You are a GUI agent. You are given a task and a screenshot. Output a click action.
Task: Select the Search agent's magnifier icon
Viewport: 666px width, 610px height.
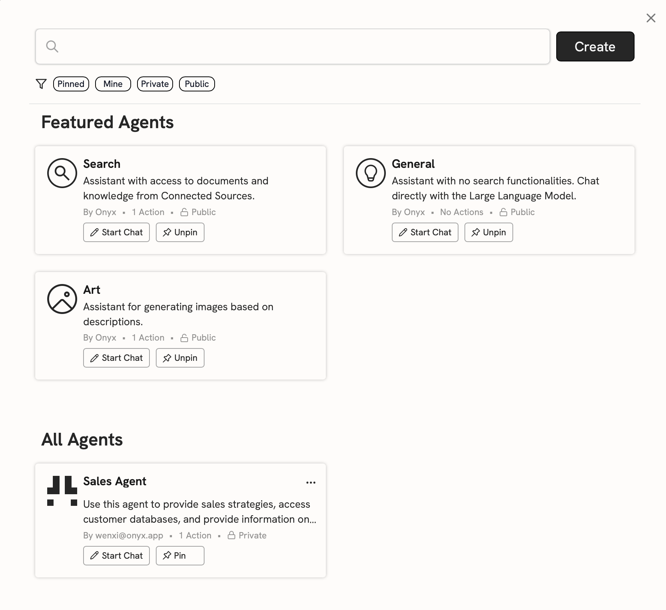click(x=62, y=173)
